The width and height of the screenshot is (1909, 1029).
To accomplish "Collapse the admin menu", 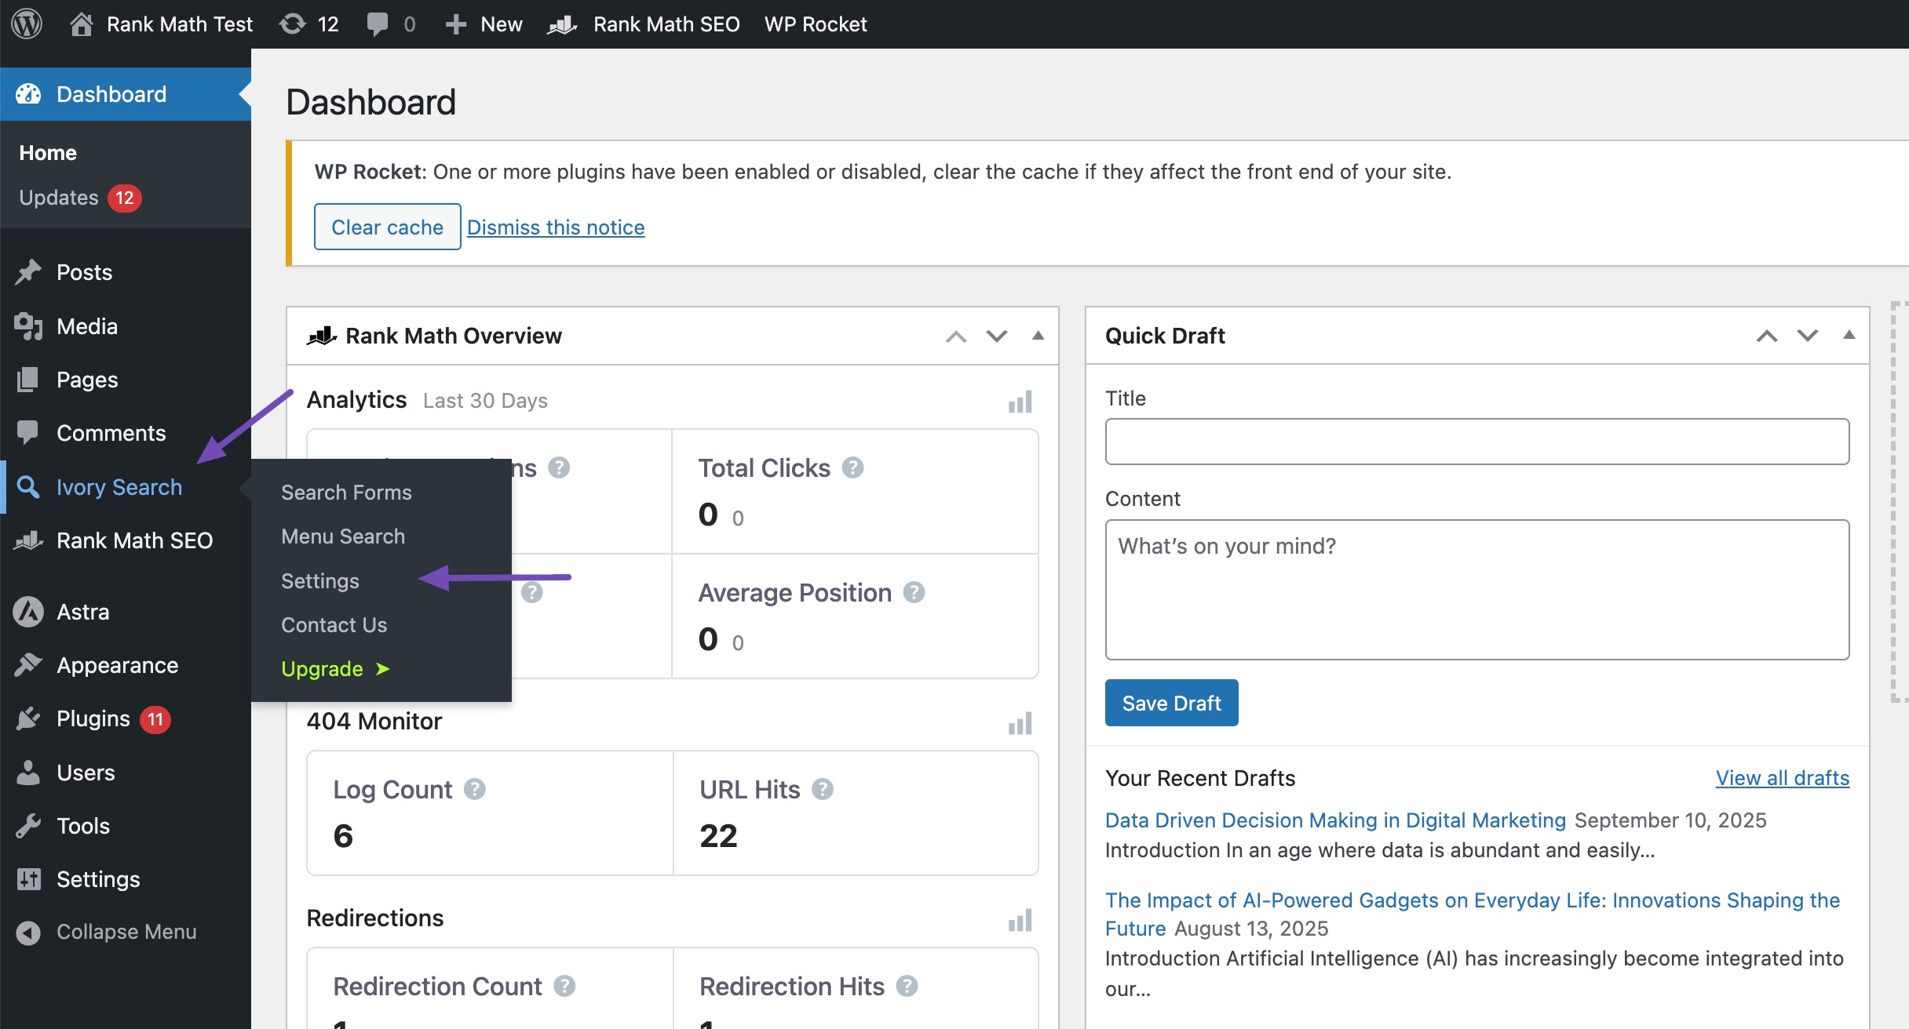I will point(106,932).
